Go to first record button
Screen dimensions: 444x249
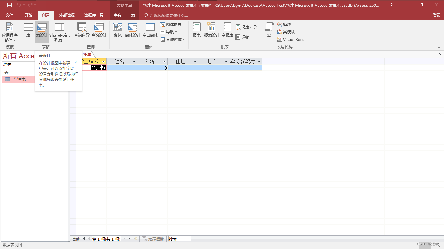pyautogui.click(x=84, y=239)
